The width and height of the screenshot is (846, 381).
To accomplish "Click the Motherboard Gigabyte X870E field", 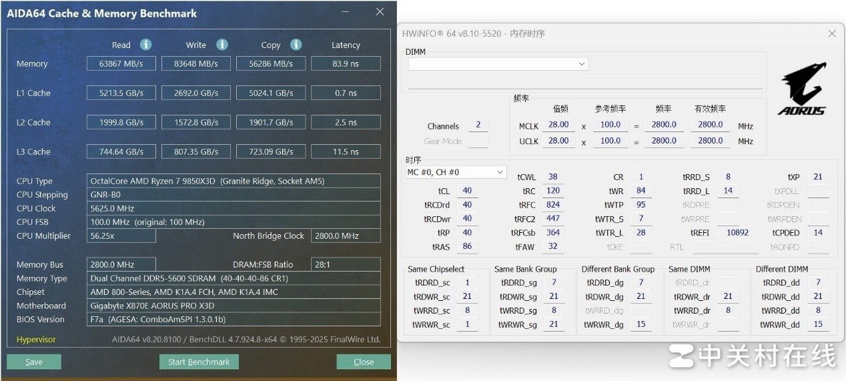I will (234, 306).
